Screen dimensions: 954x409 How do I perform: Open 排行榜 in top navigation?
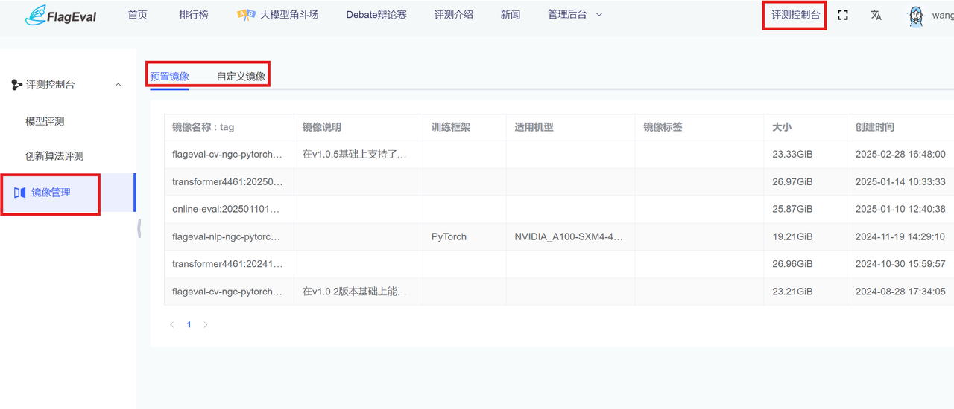[194, 15]
